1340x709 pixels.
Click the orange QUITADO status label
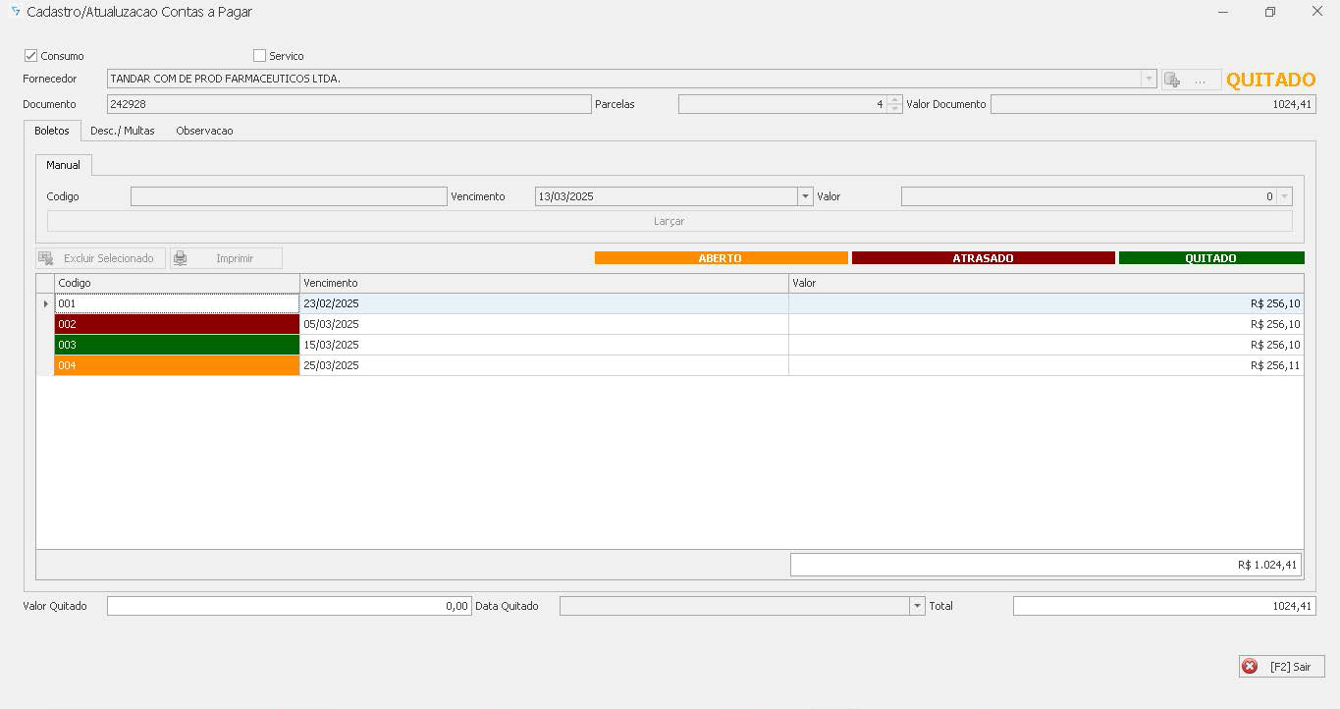[x=1271, y=80]
